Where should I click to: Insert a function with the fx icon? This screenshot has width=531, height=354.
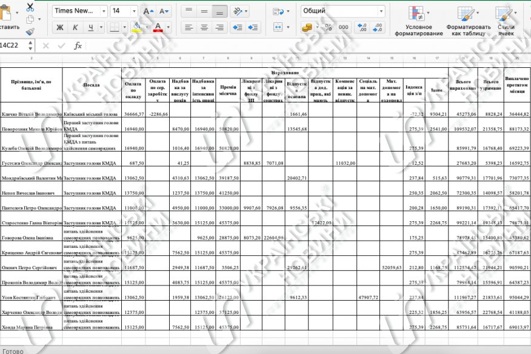pos(78,45)
